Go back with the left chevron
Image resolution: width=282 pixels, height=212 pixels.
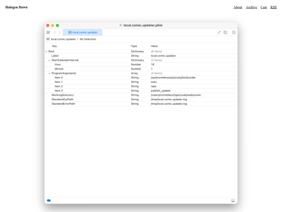pos(55,32)
